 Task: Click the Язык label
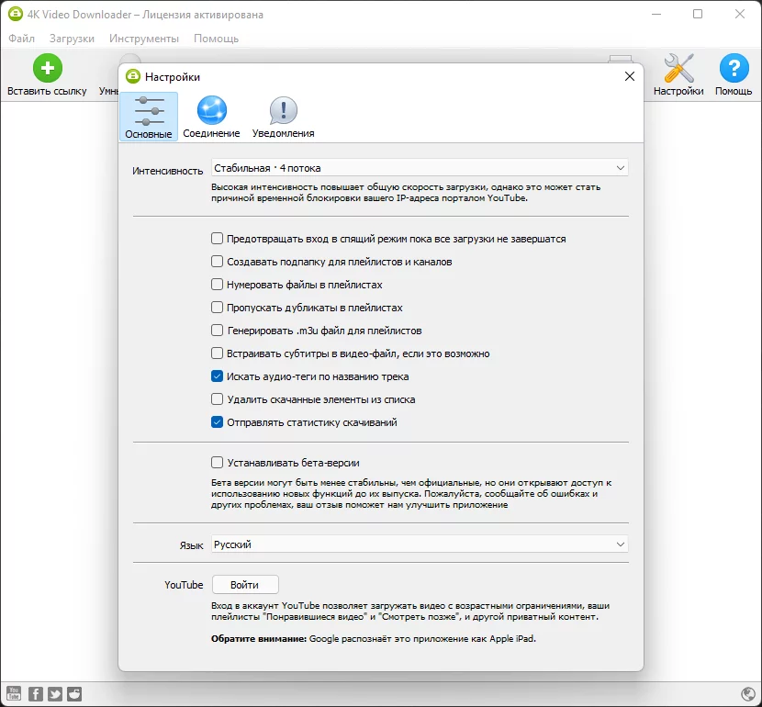(192, 545)
